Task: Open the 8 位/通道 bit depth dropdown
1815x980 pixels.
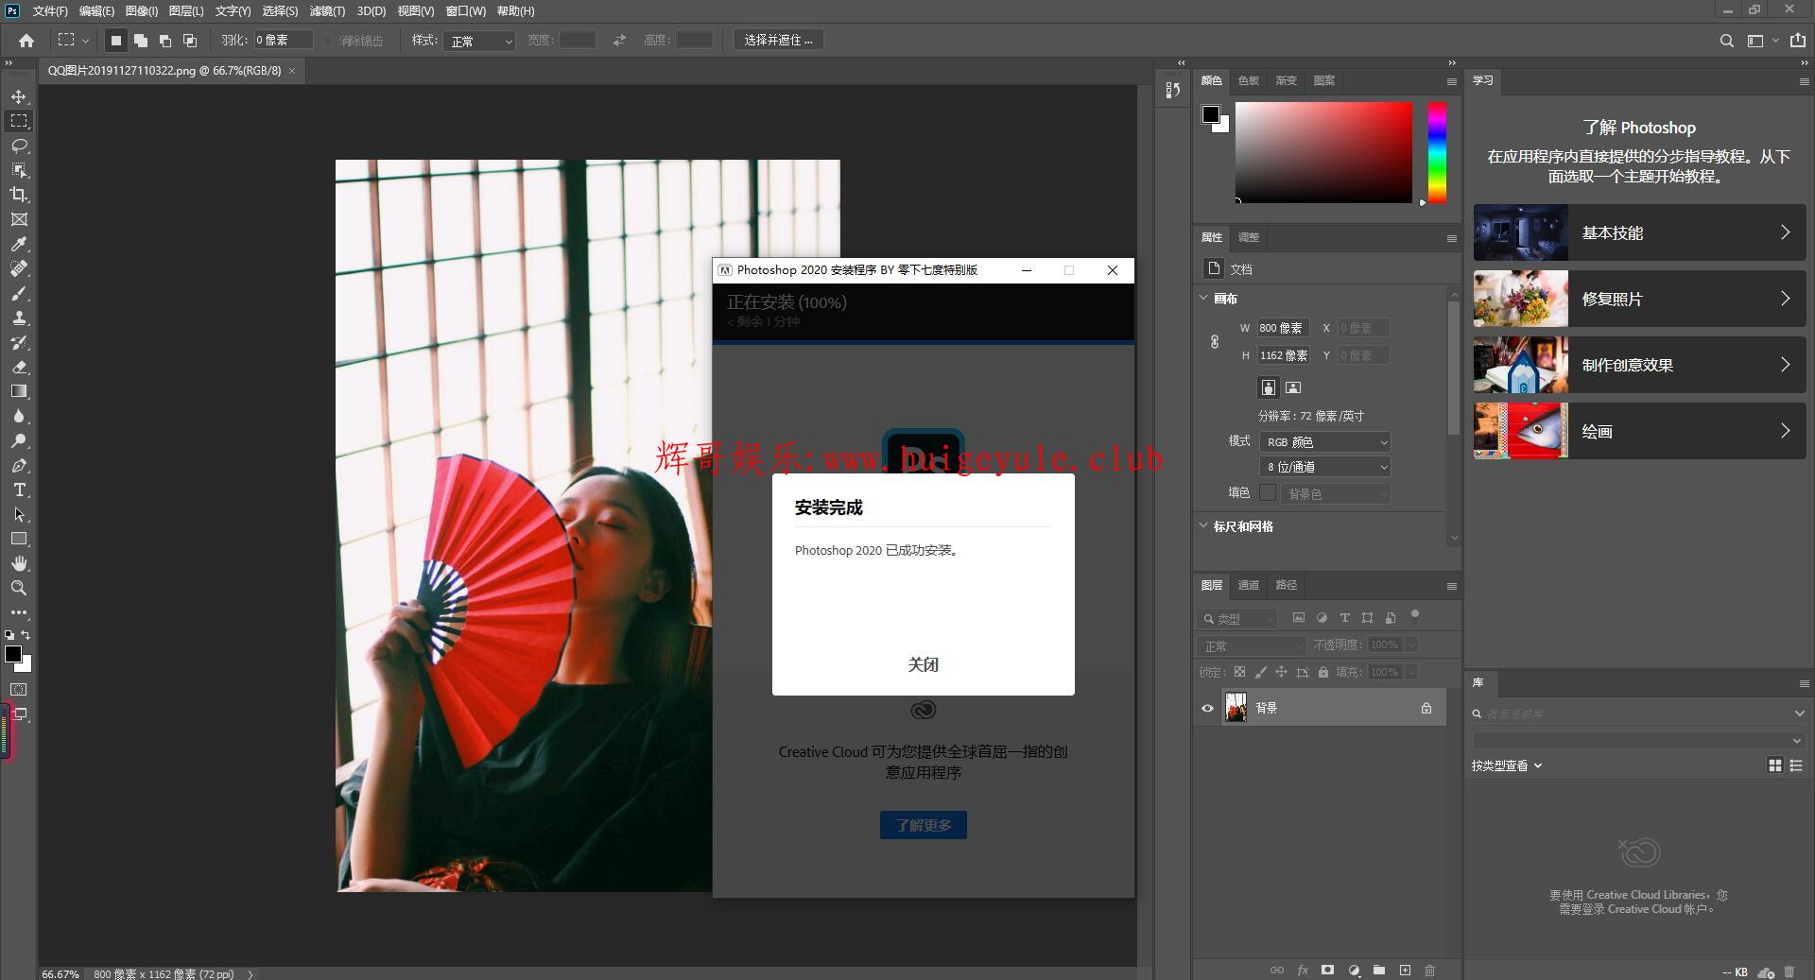Action: [1324, 467]
